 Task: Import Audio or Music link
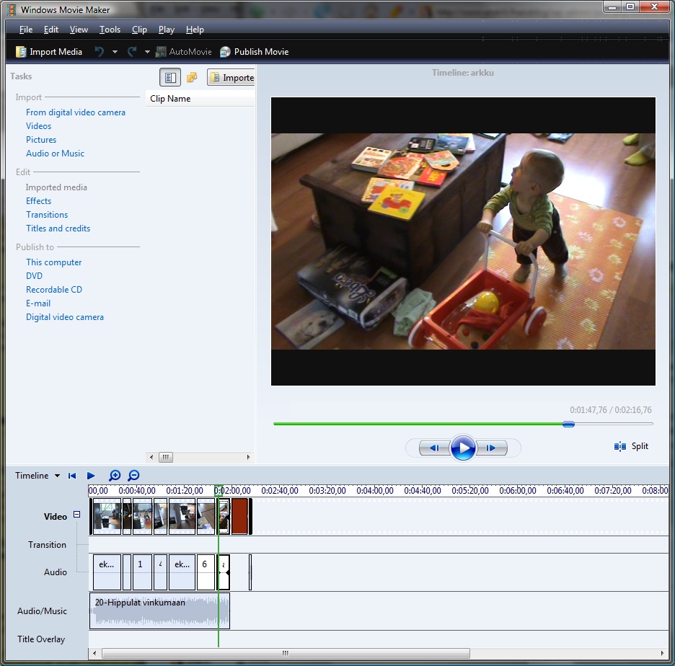click(55, 154)
